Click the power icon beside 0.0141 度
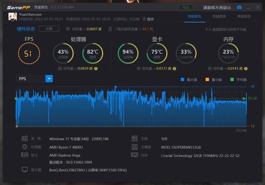265x185 pixels. (210, 69)
